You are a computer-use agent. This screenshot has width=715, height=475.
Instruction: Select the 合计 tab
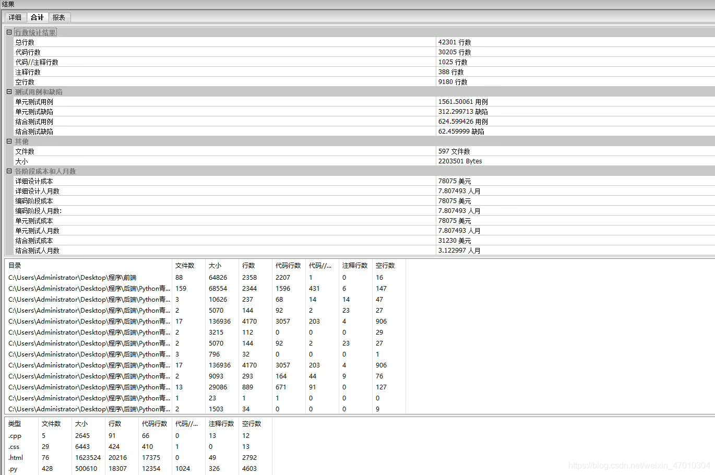37,17
